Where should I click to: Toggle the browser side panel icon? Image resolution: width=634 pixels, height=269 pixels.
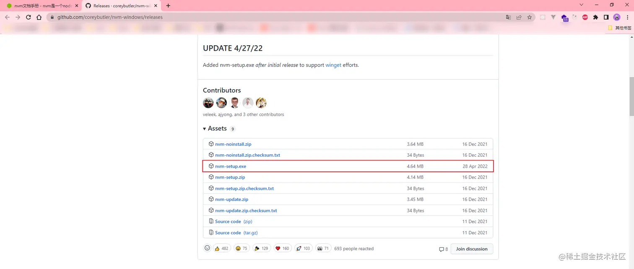pos(606,17)
